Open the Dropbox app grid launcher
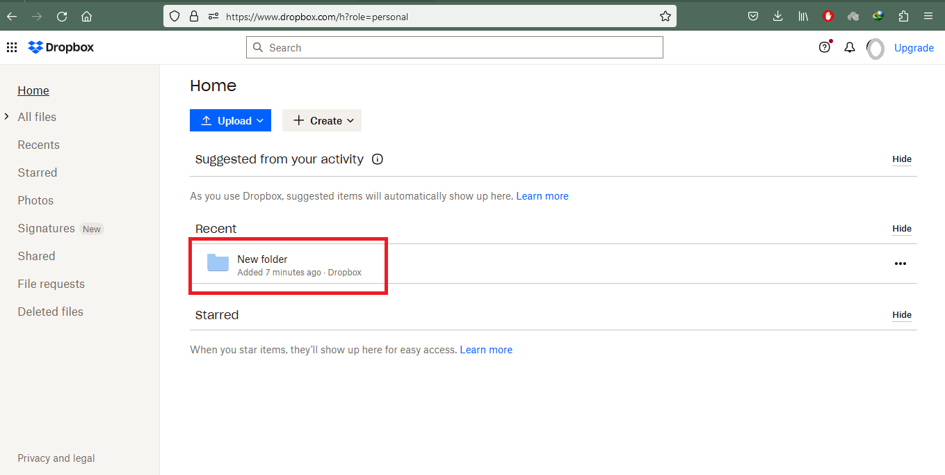 tap(12, 47)
